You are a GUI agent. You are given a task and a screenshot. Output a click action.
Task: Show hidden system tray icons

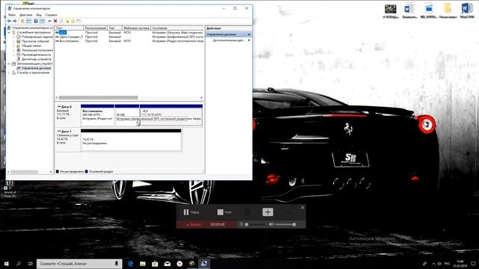point(433,264)
